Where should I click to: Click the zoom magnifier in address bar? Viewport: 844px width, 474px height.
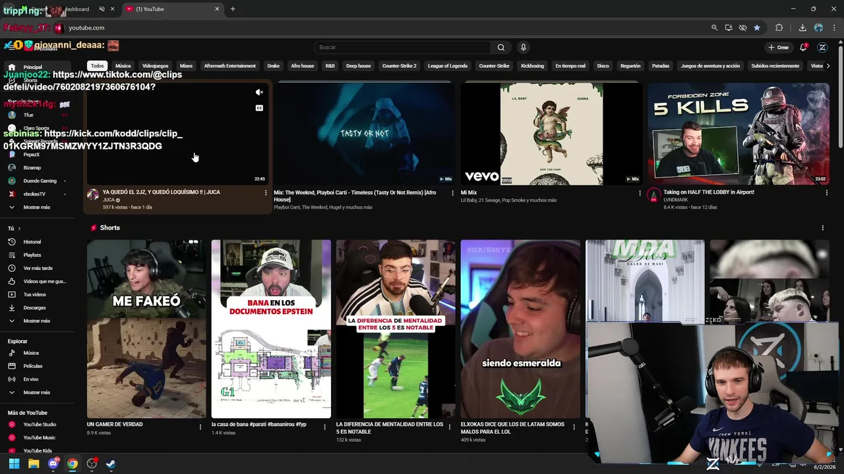point(714,28)
